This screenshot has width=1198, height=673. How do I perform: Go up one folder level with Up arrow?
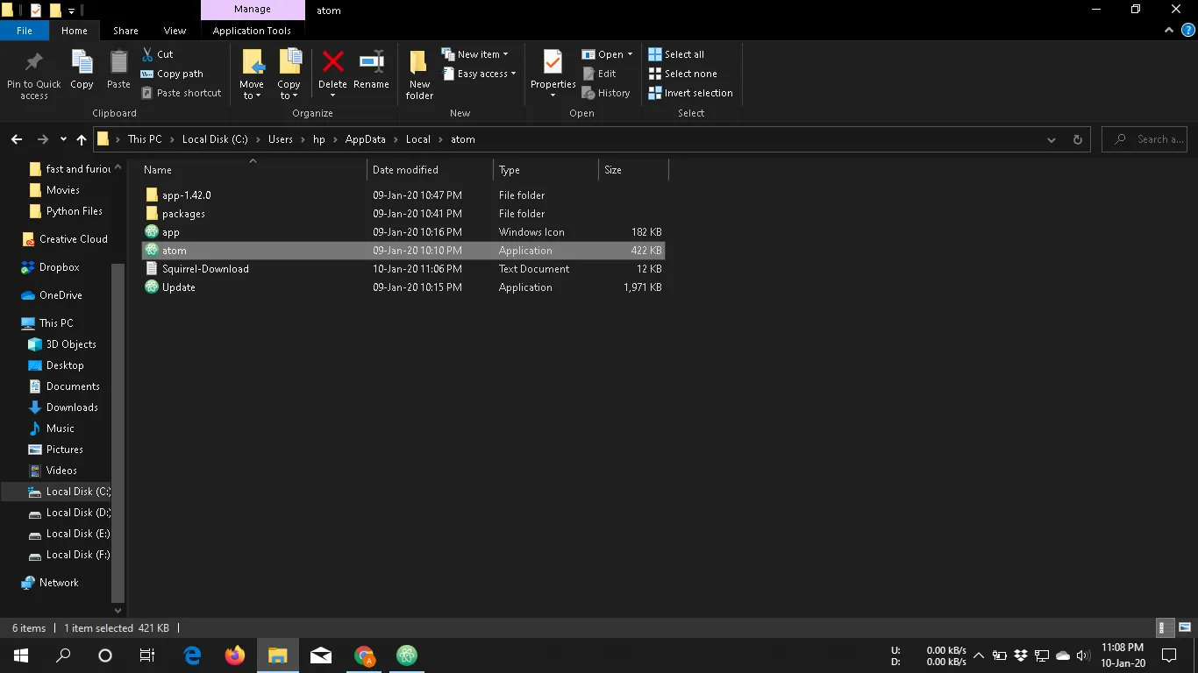[x=82, y=139]
